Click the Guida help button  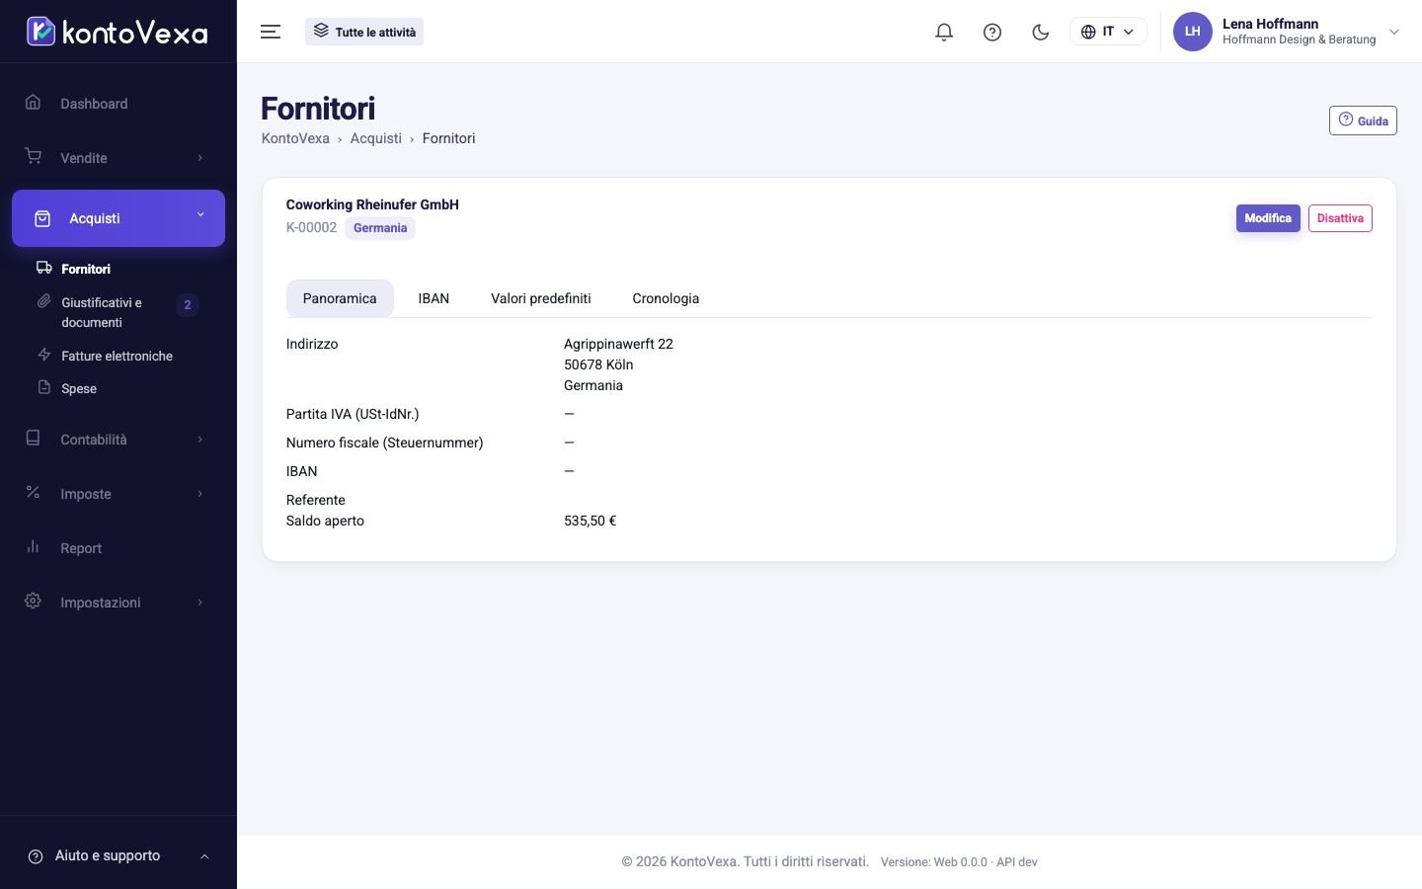coord(1363,121)
